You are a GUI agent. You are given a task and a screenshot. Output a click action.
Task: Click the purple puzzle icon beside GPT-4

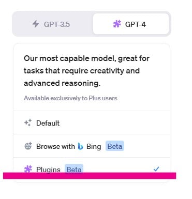117,24
